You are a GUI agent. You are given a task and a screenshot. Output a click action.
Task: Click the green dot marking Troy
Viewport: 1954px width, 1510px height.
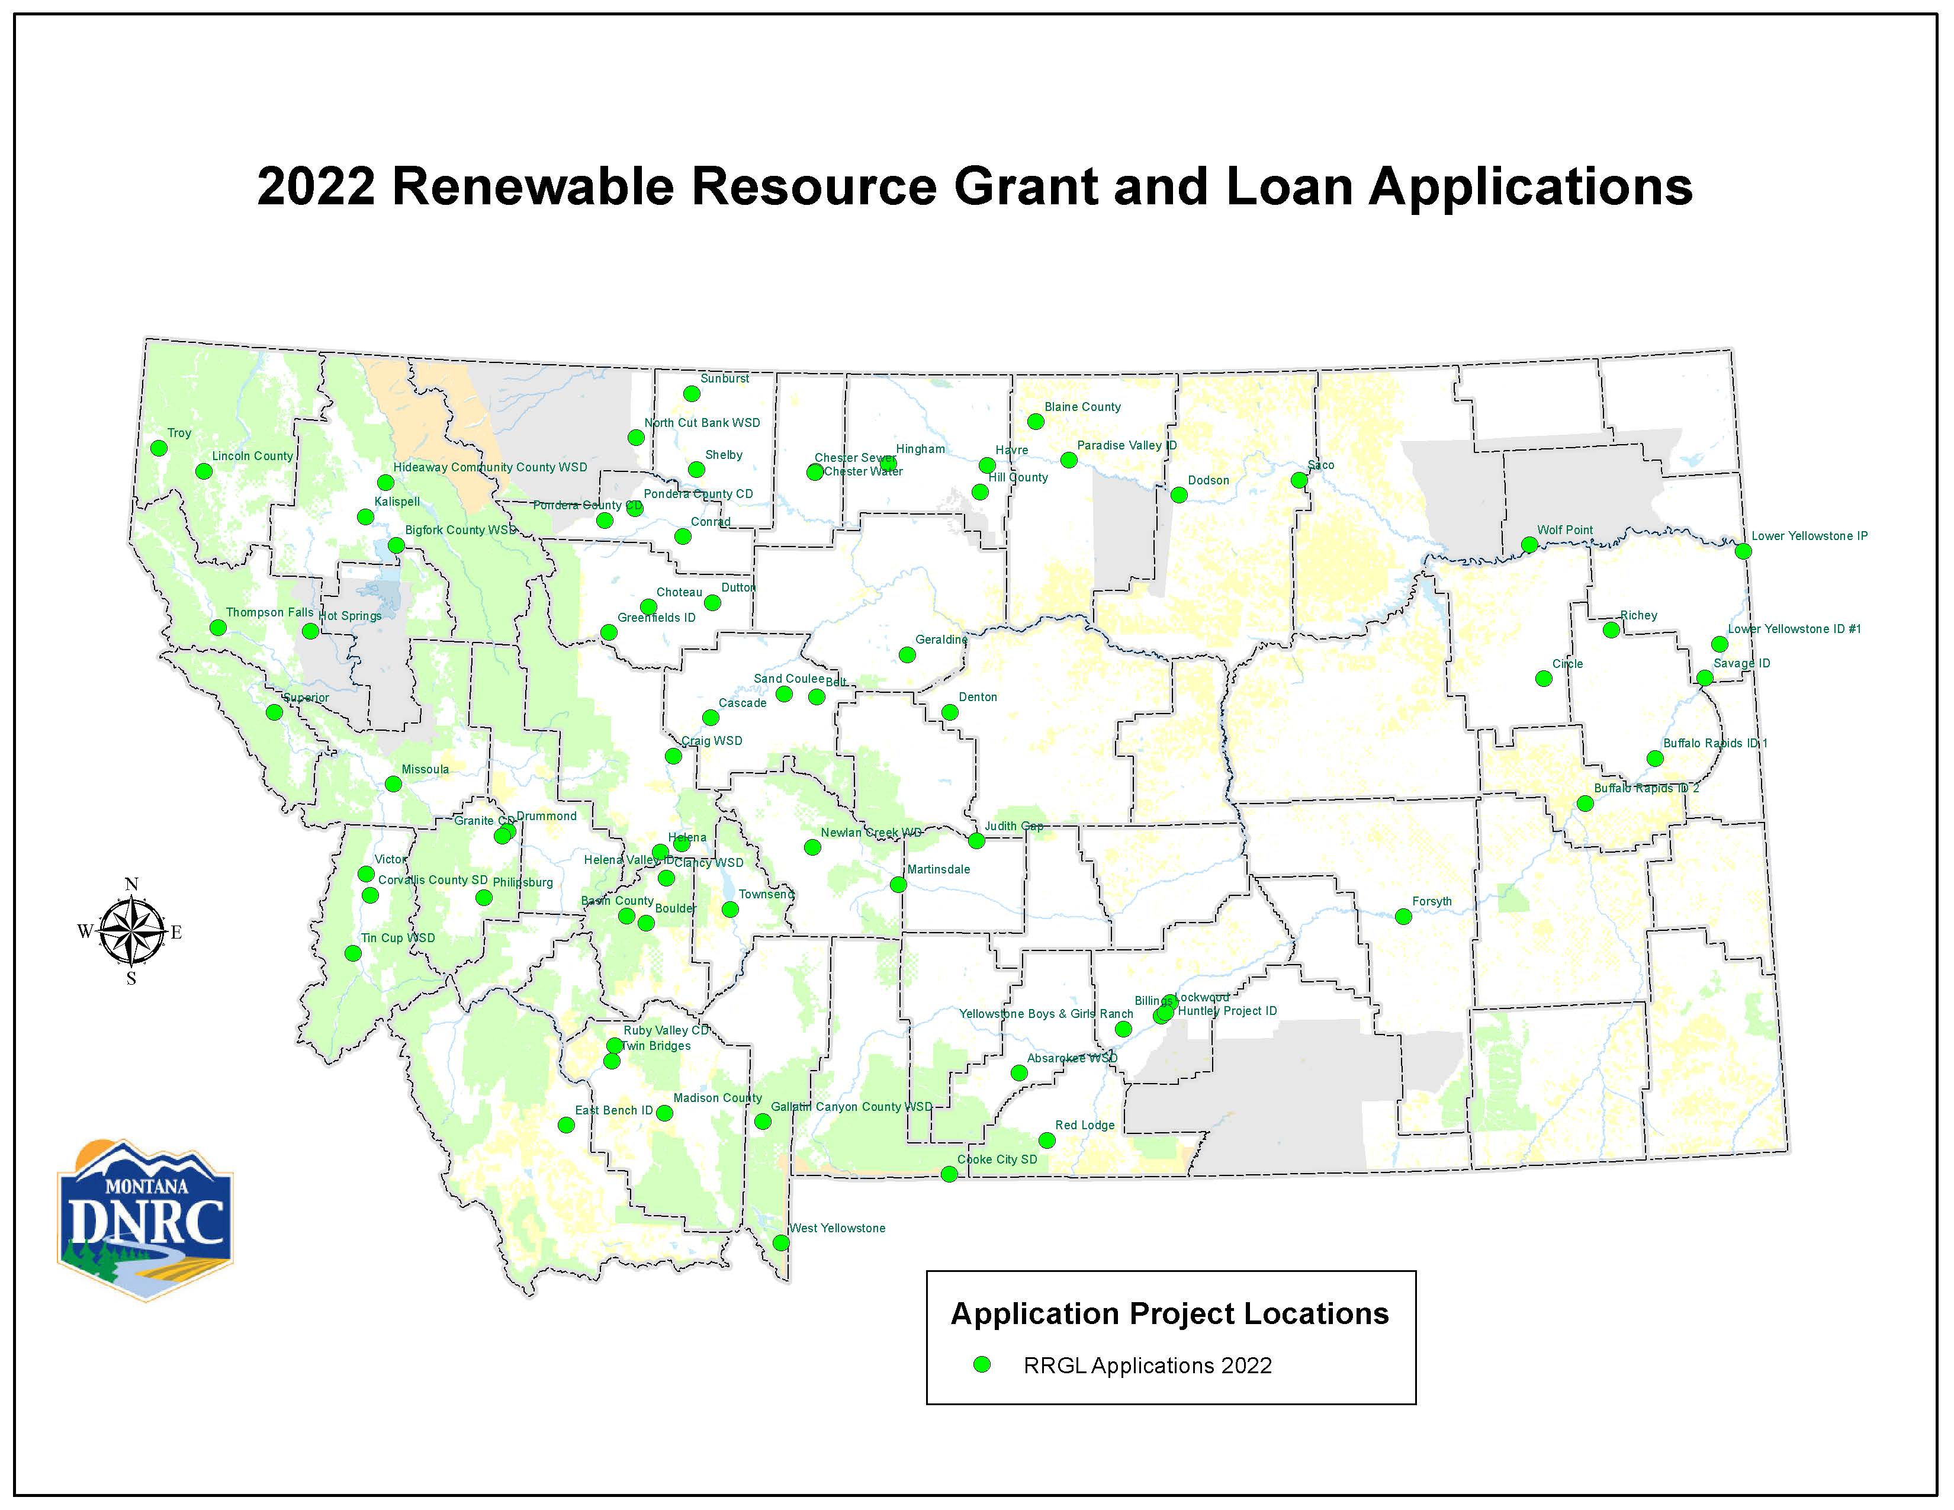pyautogui.click(x=158, y=448)
